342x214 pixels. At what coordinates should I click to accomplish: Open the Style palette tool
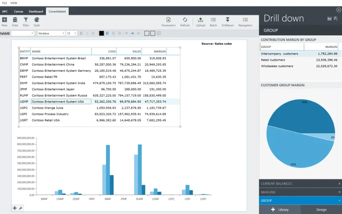37,22
